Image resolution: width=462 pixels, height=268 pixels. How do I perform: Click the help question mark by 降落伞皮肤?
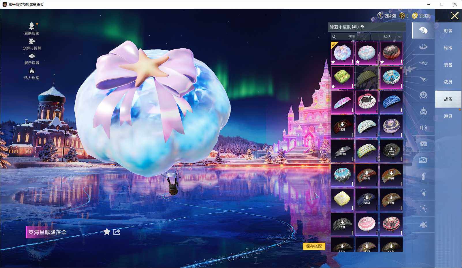pos(362,27)
